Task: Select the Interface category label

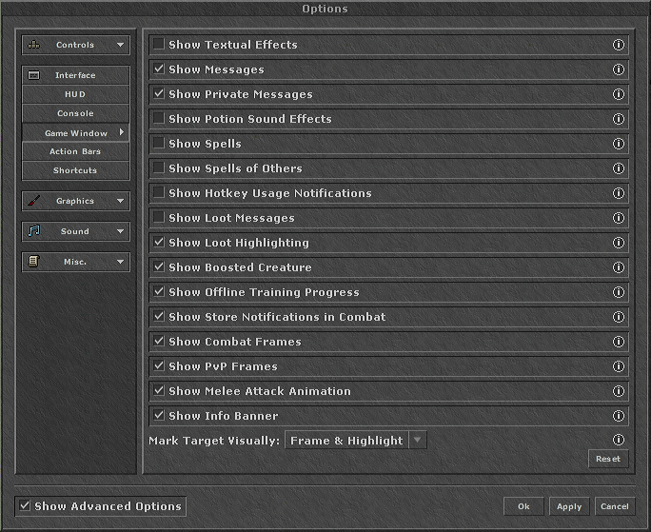Action: 75,75
